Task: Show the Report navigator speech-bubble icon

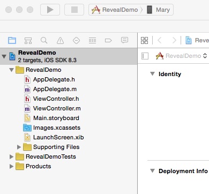Action: [124, 40]
